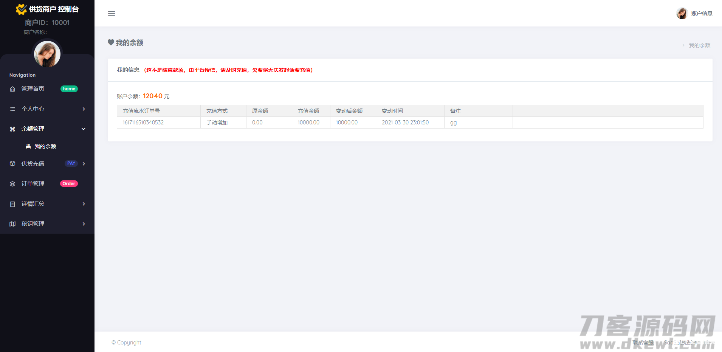The height and width of the screenshot is (352, 722).
Task: Click © Copyright footer text
Action: (126, 343)
